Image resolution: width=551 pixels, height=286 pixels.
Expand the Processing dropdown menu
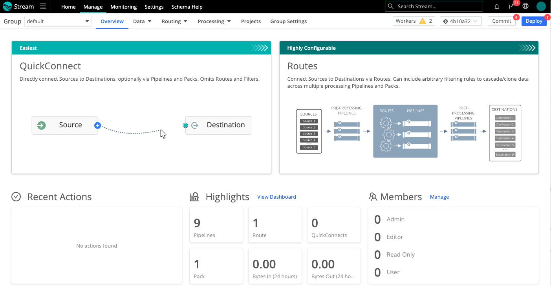[214, 21]
